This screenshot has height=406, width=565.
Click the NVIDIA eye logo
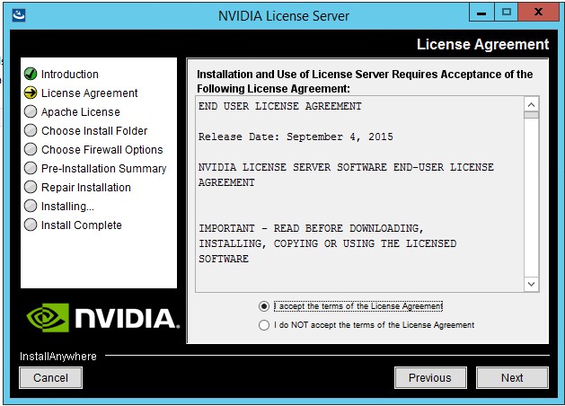coord(47,317)
